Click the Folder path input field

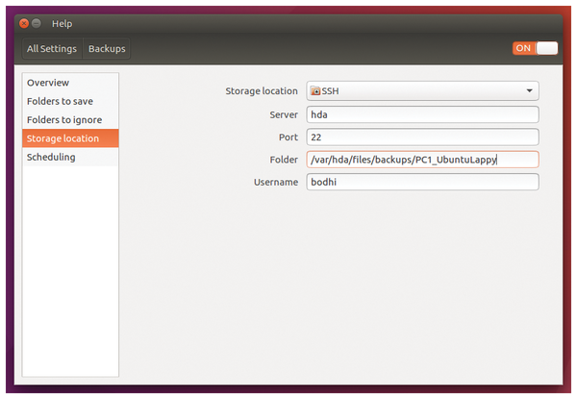point(422,160)
